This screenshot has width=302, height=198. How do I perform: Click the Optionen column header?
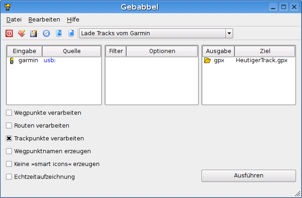pyautogui.click(x=162, y=51)
